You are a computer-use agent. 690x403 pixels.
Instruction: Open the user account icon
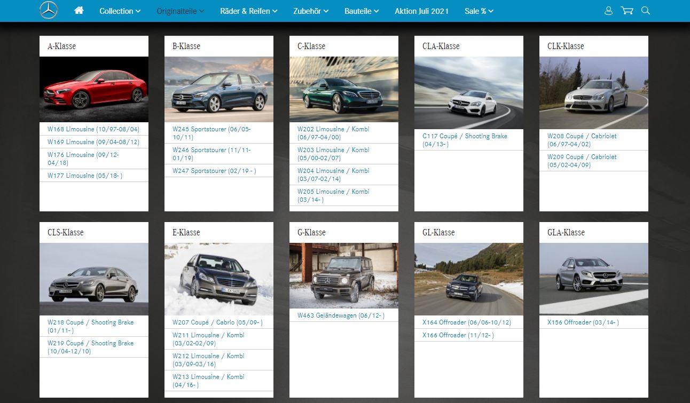[x=608, y=11]
